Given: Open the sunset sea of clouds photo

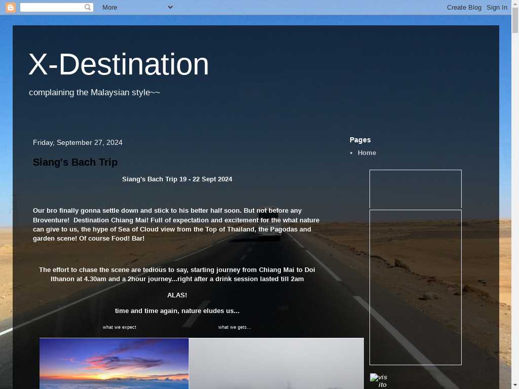Looking at the screenshot, I should 114,363.
